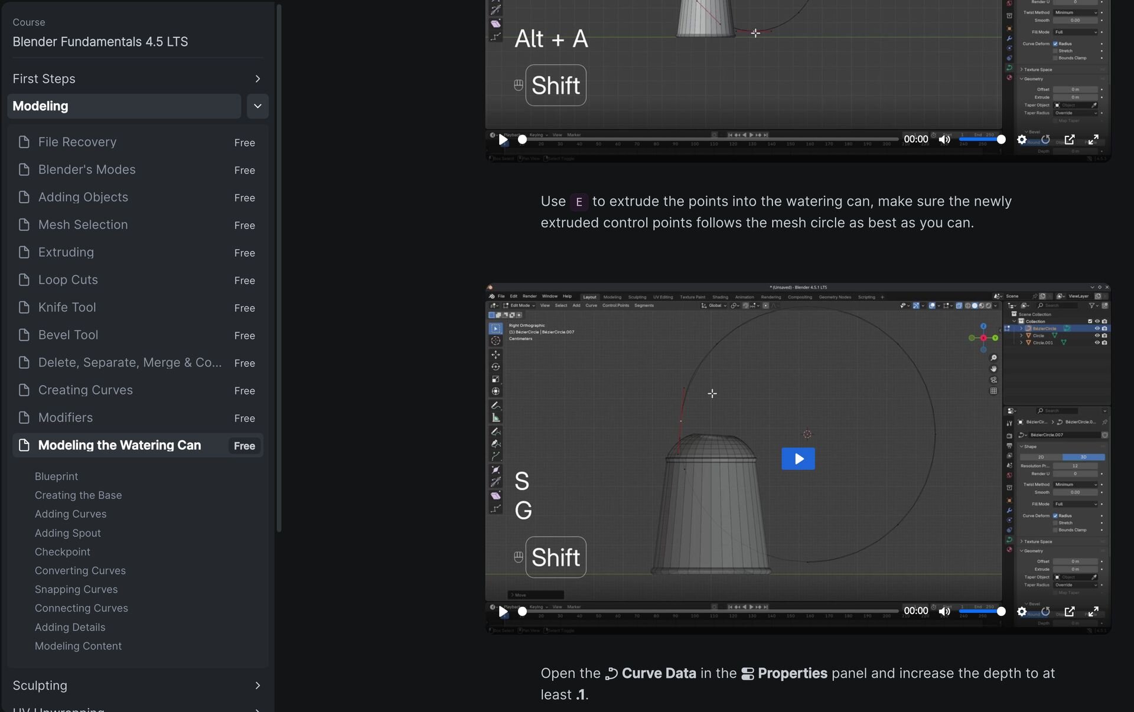Mute the lower video's speaker icon
1134x712 pixels.
pos(944,611)
